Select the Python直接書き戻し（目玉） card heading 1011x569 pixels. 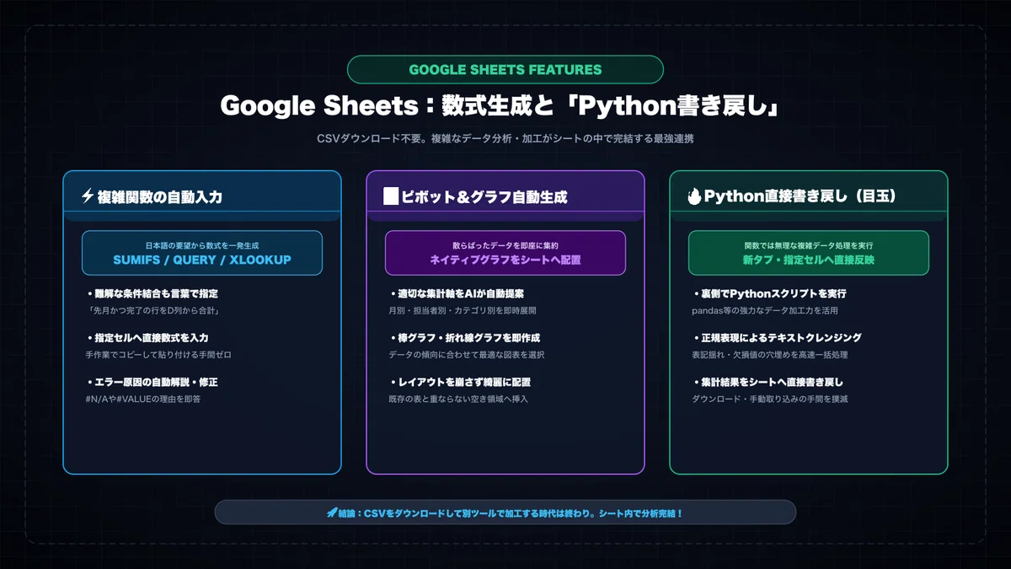coord(800,196)
